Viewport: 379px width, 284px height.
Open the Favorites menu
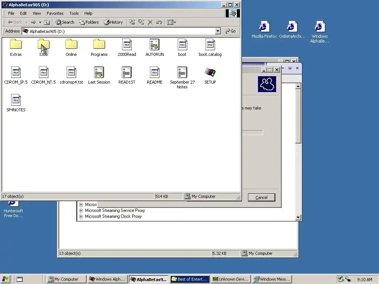[x=55, y=13]
